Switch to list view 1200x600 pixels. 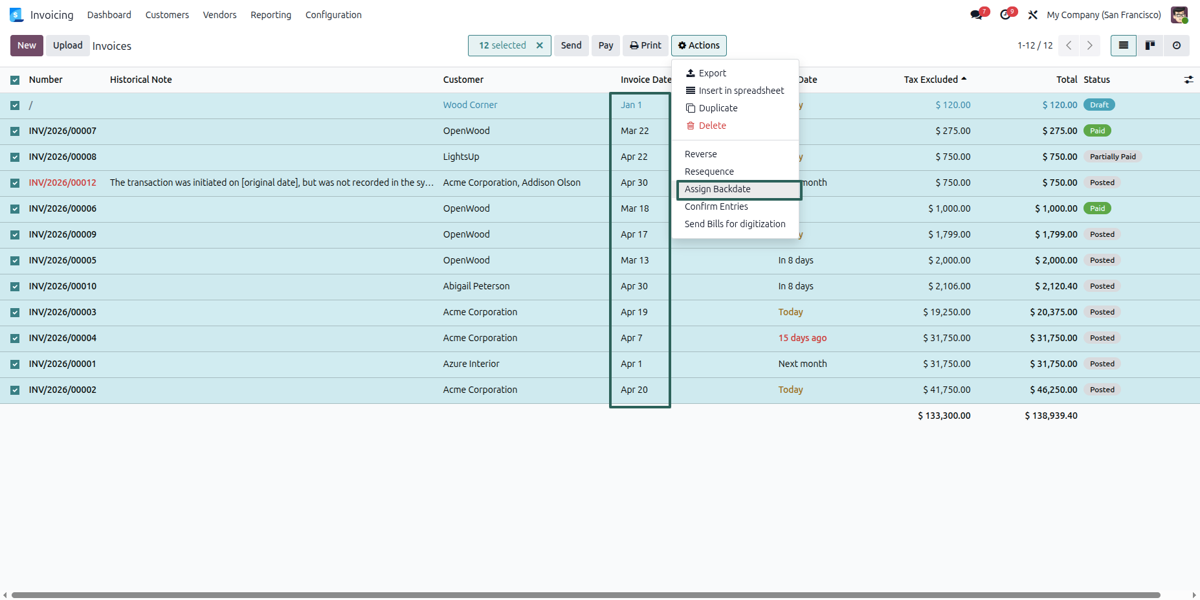1124,45
